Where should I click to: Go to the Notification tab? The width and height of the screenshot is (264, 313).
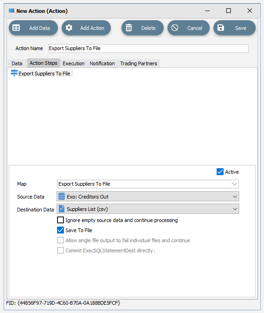pyautogui.click(x=102, y=63)
